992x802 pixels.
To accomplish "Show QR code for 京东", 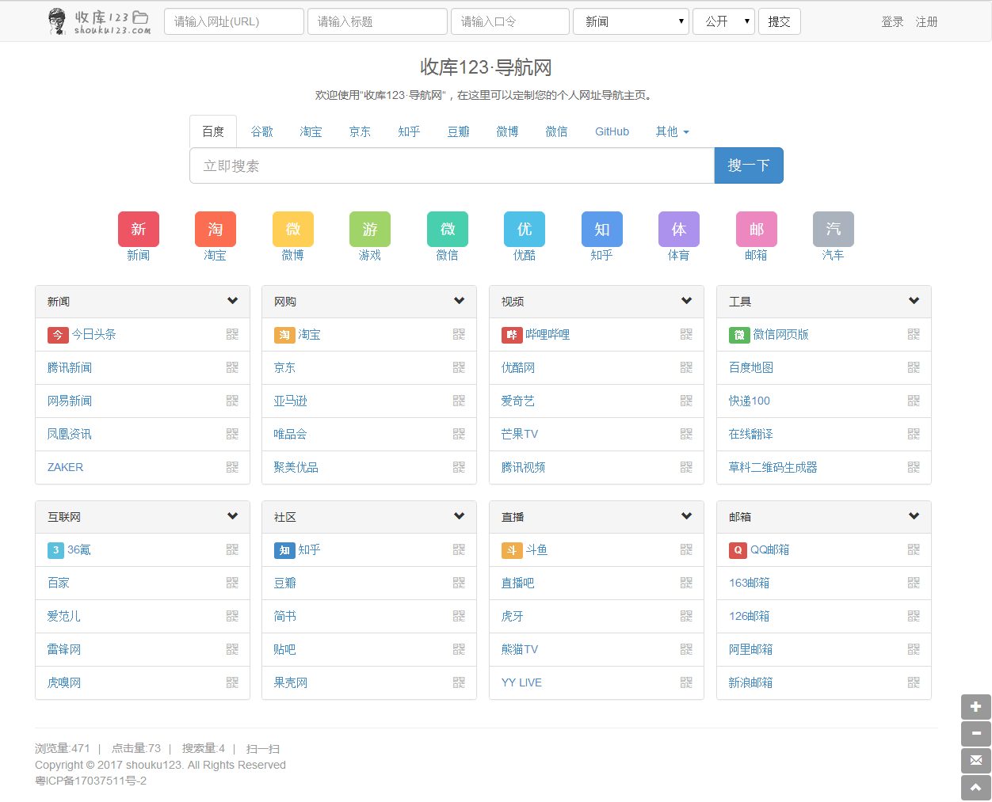I will pyautogui.click(x=459, y=367).
